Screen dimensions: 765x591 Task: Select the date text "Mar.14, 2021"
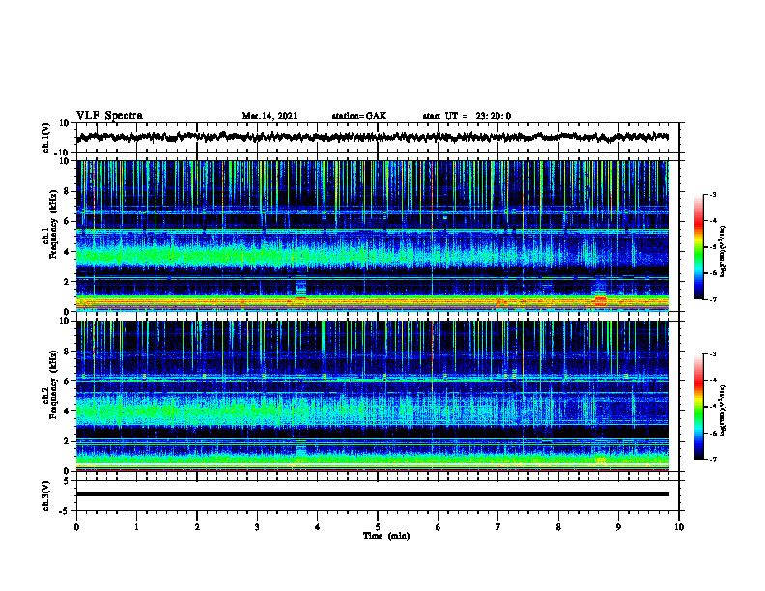(269, 116)
